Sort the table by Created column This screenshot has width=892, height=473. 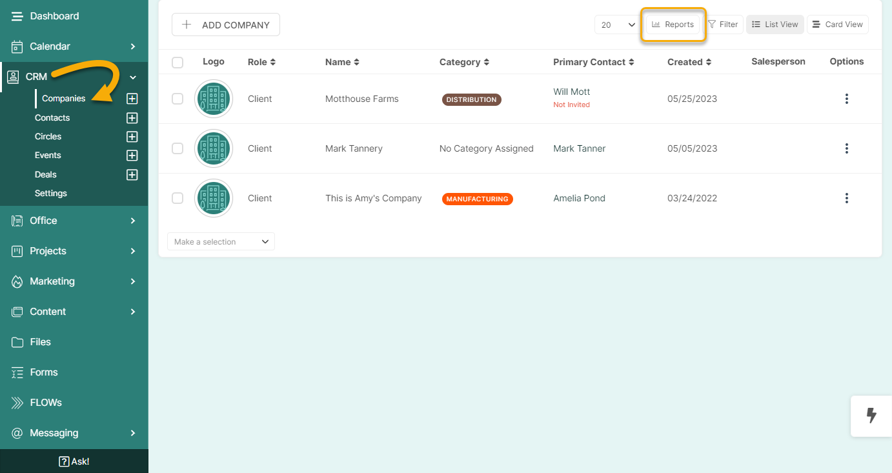tap(689, 62)
